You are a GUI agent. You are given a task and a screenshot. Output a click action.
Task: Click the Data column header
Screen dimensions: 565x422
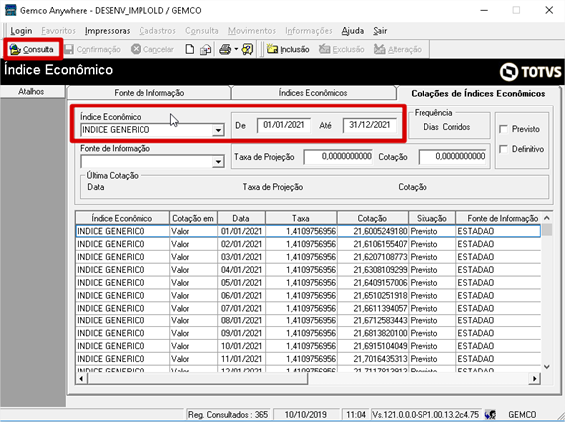(241, 218)
